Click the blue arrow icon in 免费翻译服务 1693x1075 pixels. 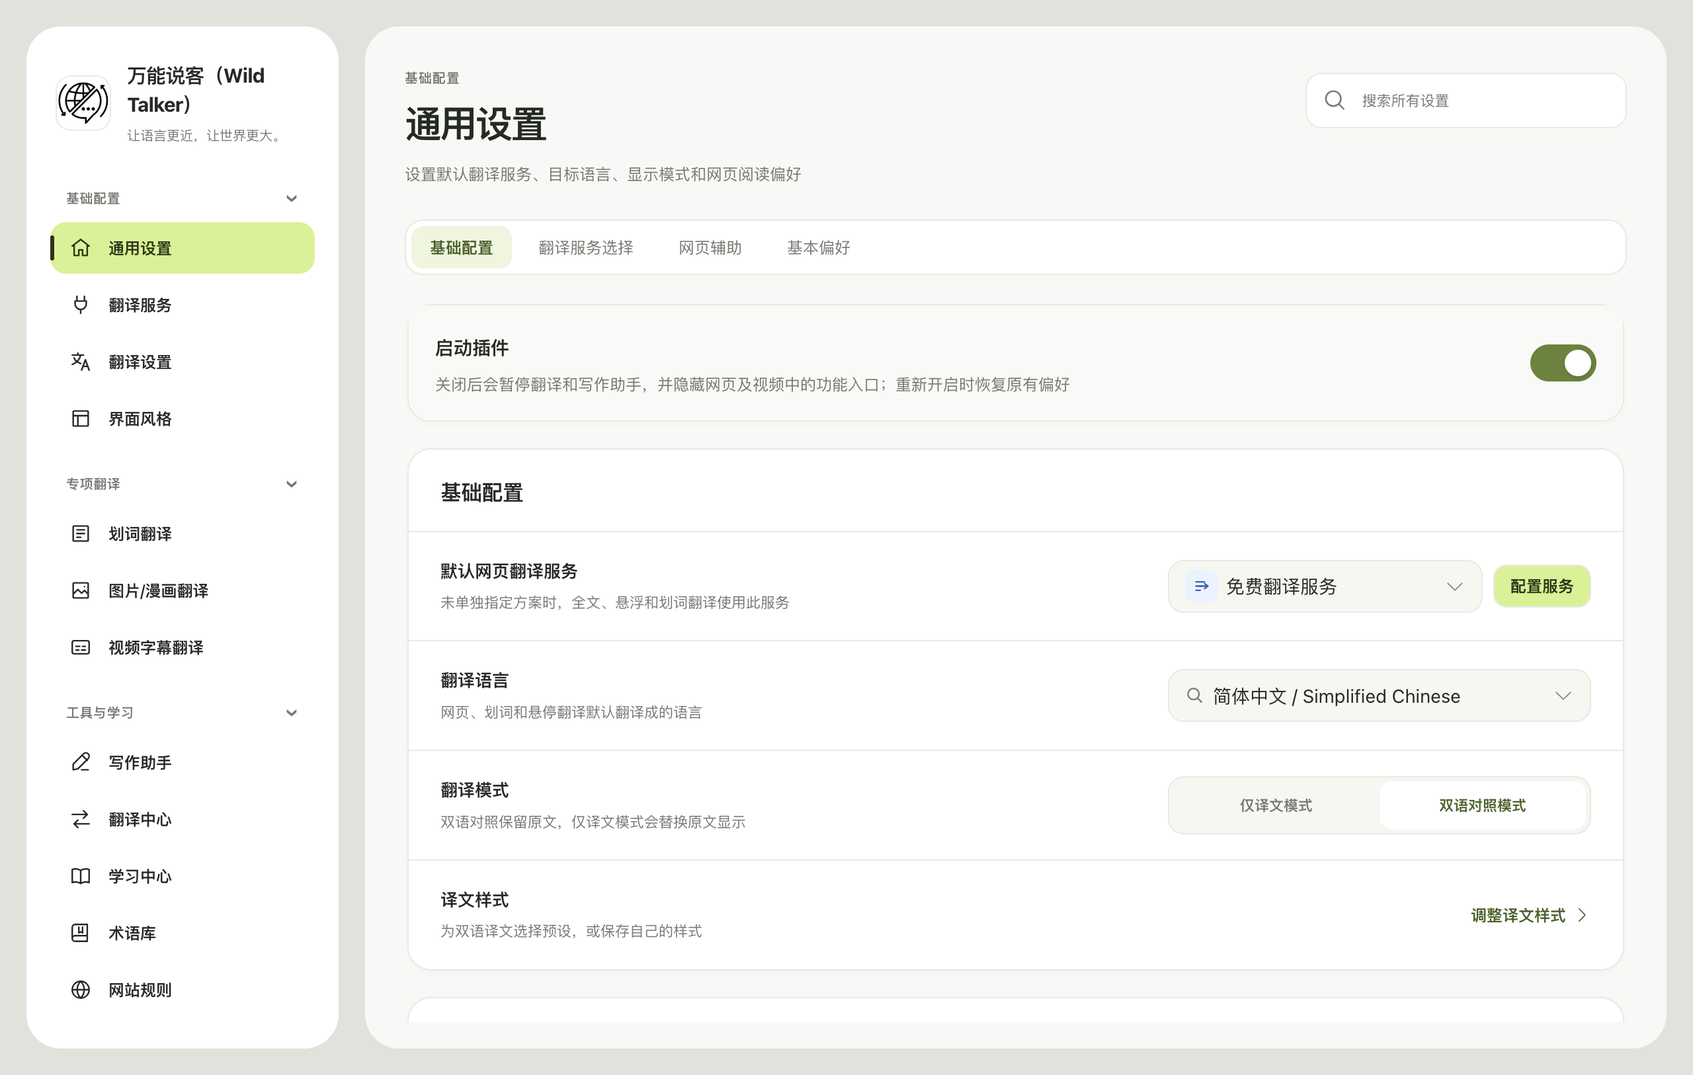(1201, 586)
